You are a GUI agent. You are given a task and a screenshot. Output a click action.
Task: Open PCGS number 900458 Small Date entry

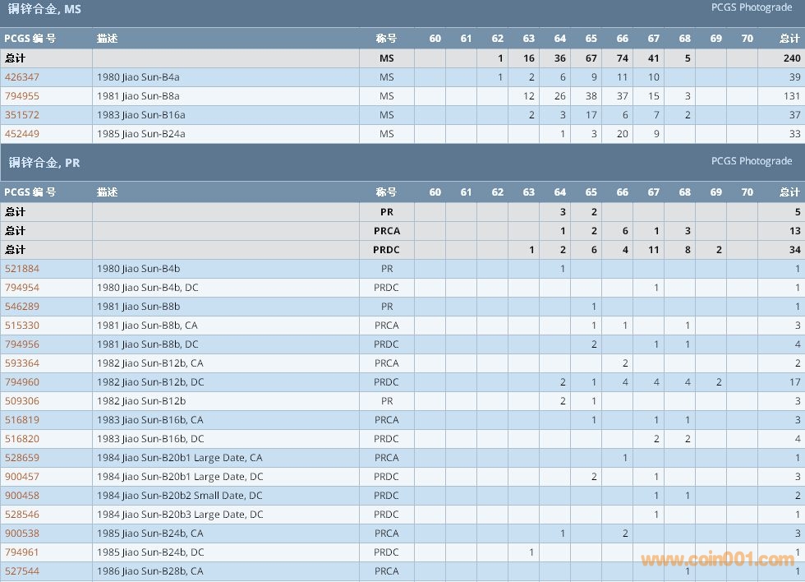[x=22, y=496]
